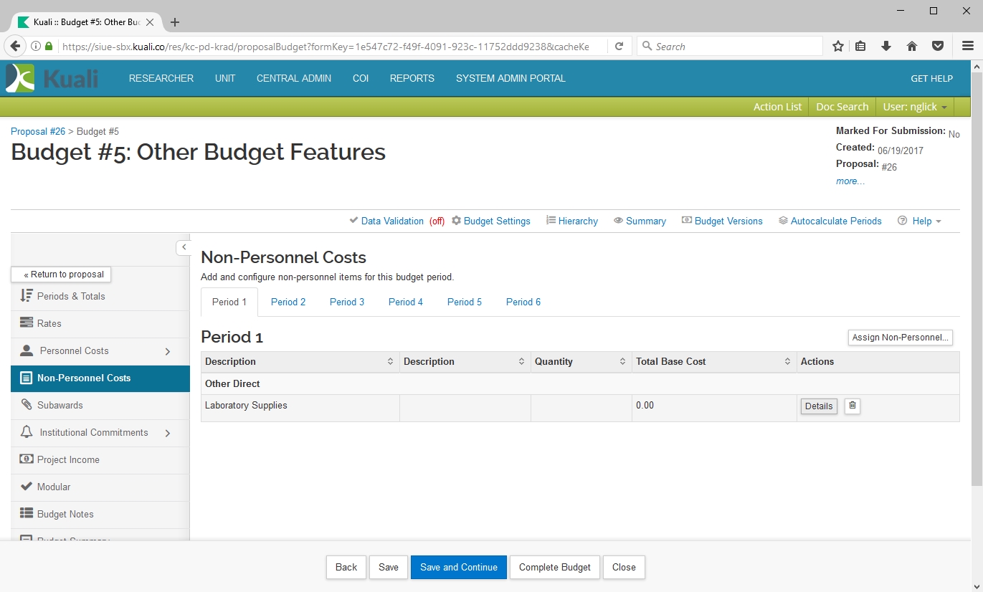Open the User: nglick dropdown
This screenshot has width=983, height=592.
pyautogui.click(x=915, y=107)
